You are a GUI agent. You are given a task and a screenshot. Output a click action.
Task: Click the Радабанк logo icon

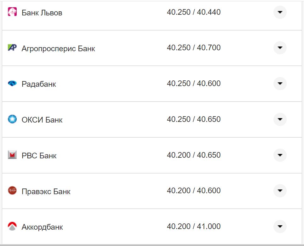12,84
